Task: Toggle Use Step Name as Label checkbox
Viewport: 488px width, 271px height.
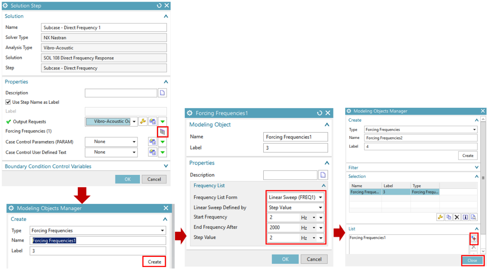Action: pos(8,102)
